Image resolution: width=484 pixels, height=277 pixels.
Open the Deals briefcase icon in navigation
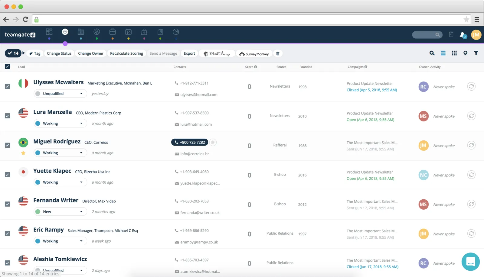[113, 31]
